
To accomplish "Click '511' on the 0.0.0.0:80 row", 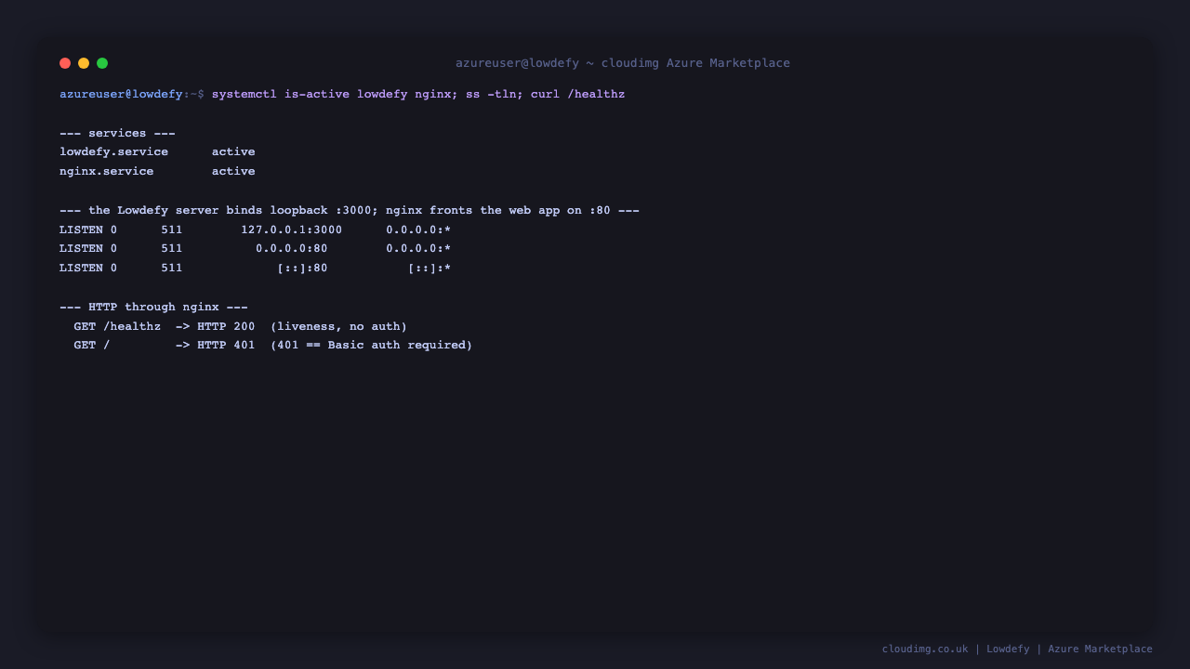I will tap(172, 248).
